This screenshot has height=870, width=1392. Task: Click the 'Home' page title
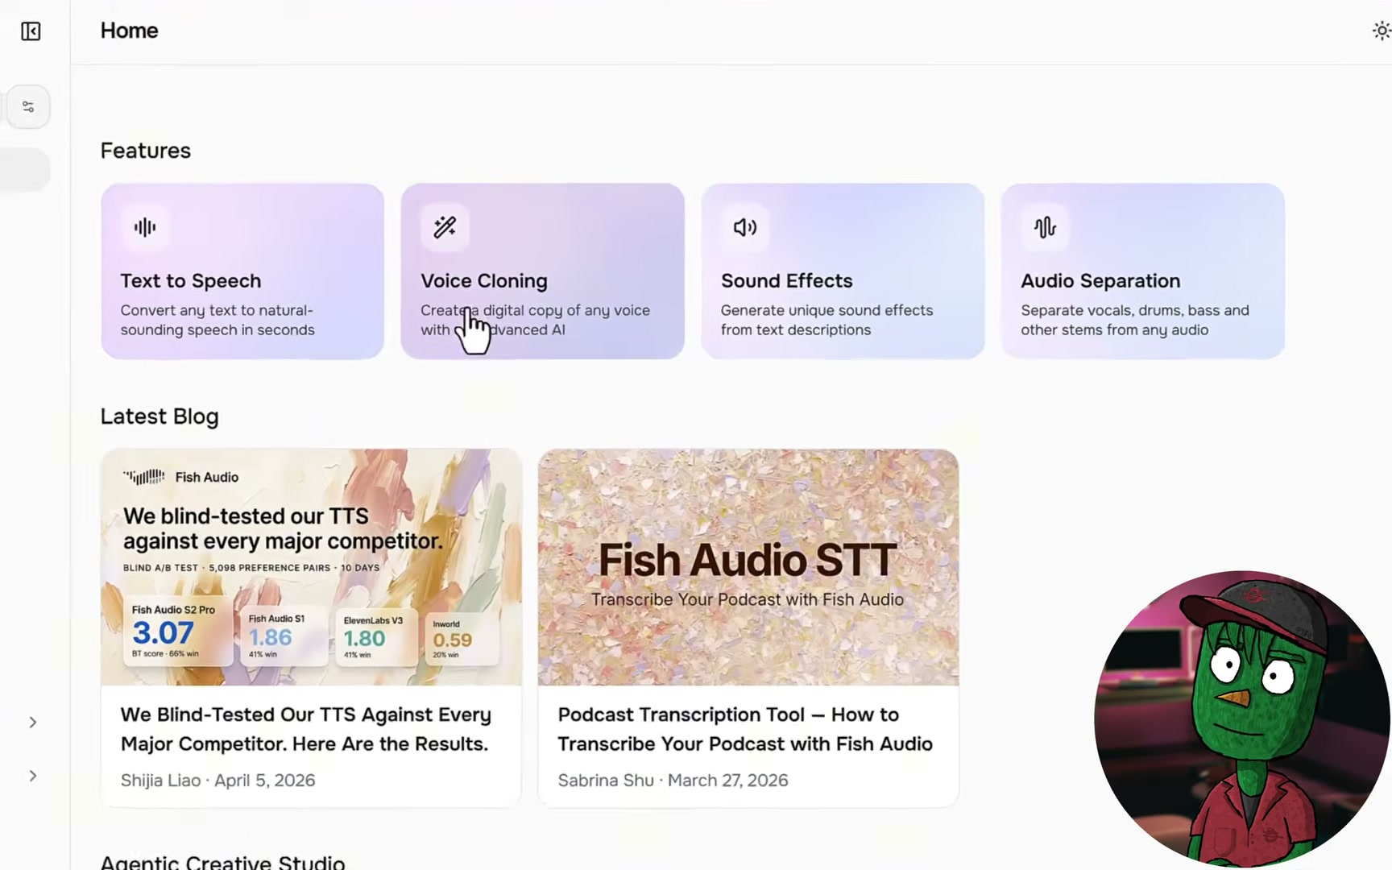[x=130, y=31]
